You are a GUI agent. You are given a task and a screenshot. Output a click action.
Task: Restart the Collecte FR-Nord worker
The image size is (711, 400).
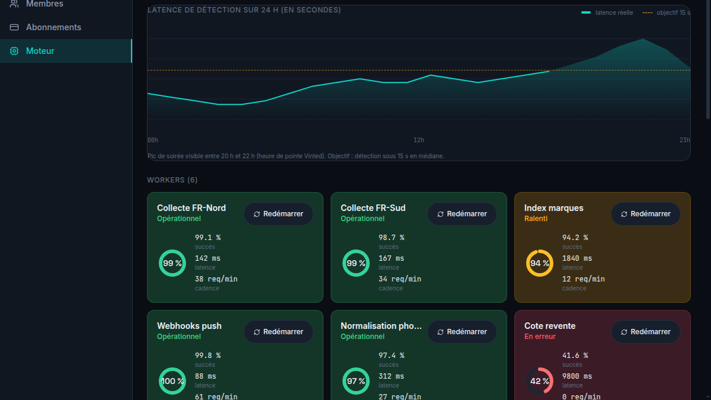tap(278, 214)
